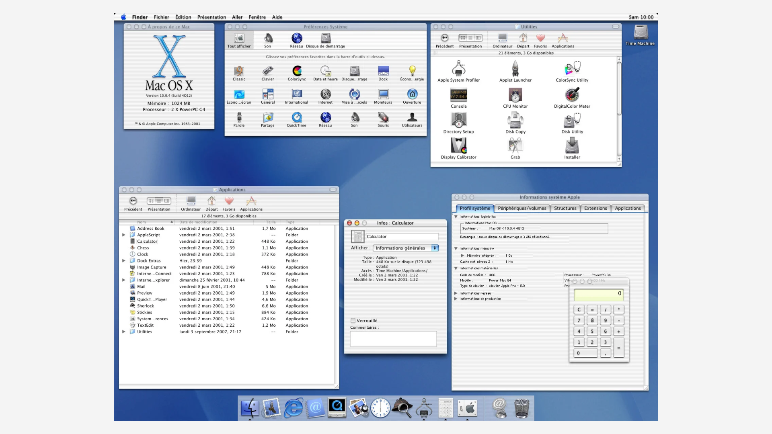
Task: Open the ColorSync preference pane
Action: (x=297, y=72)
